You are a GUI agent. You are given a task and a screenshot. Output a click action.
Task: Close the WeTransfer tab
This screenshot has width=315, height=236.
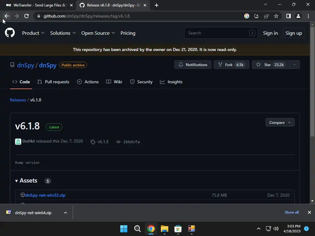(71, 5)
